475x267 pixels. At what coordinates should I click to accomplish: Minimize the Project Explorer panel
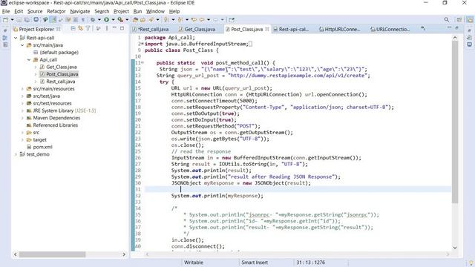(114, 28)
